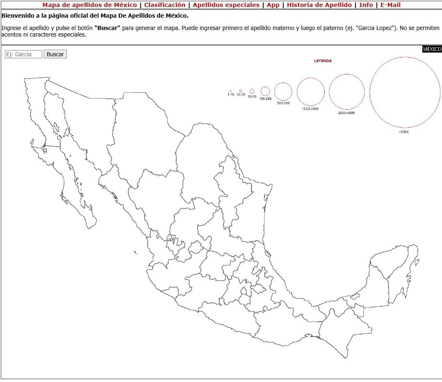The height and width of the screenshot is (382, 442).
Task: Go to Apellidos especiales
Action: [x=226, y=5]
